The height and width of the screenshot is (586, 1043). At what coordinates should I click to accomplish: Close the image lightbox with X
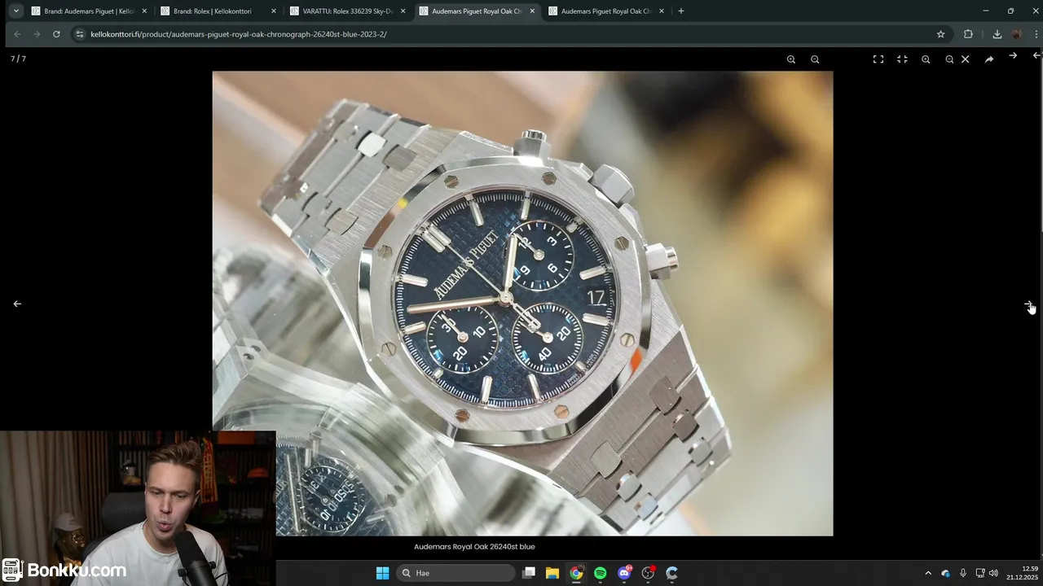click(x=966, y=59)
